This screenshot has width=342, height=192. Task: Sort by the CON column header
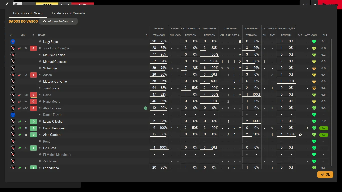point(314,35)
